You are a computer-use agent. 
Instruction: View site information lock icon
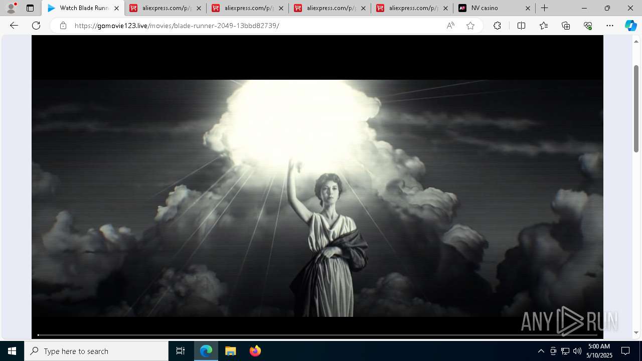click(x=63, y=26)
